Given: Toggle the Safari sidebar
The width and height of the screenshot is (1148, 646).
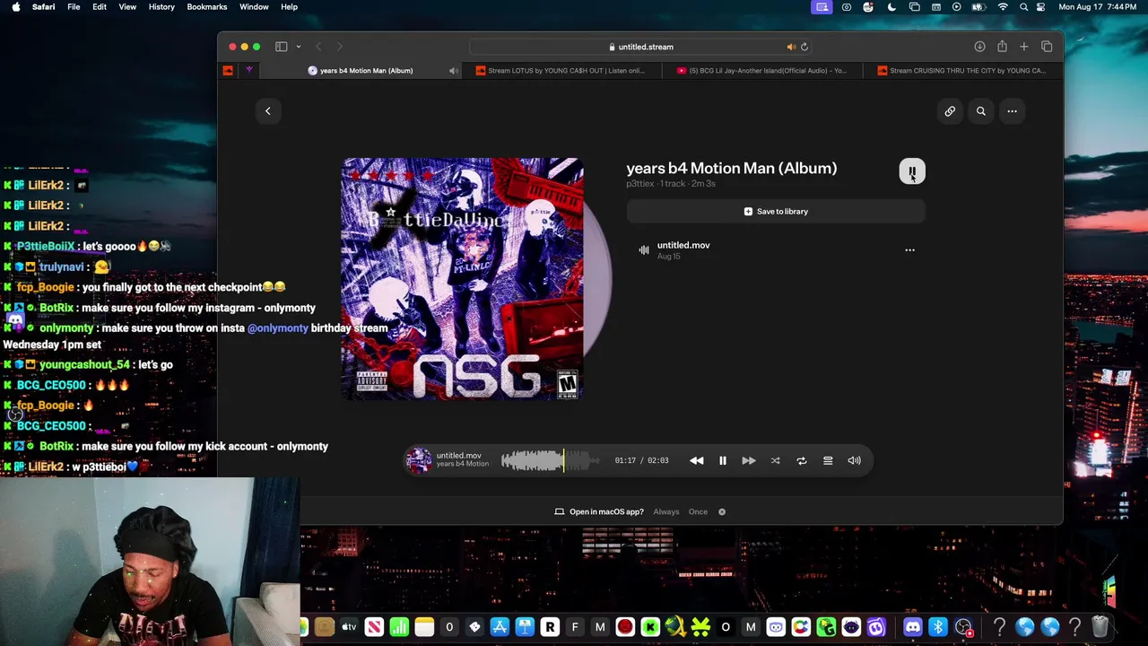Looking at the screenshot, I should (x=281, y=47).
